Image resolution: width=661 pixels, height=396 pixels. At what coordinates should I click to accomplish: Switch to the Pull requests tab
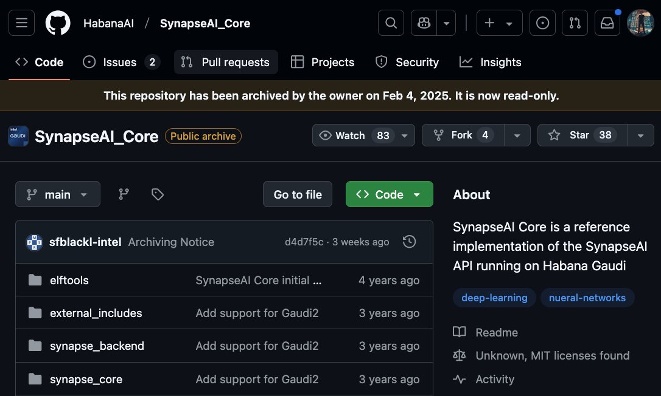[226, 63]
